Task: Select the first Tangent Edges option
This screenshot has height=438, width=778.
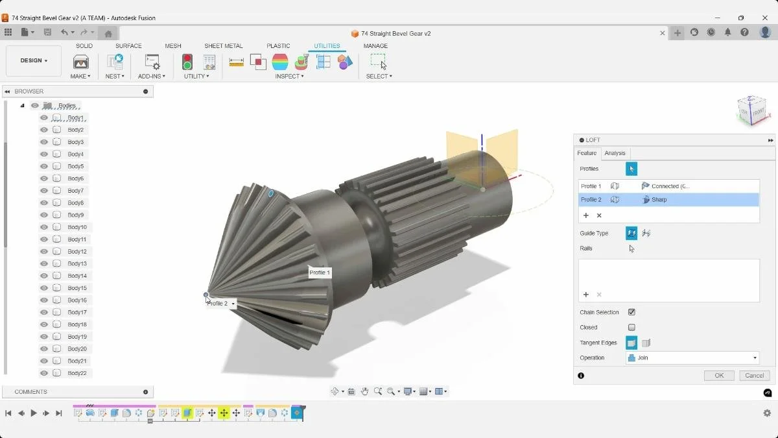Action: (x=631, y=343)
